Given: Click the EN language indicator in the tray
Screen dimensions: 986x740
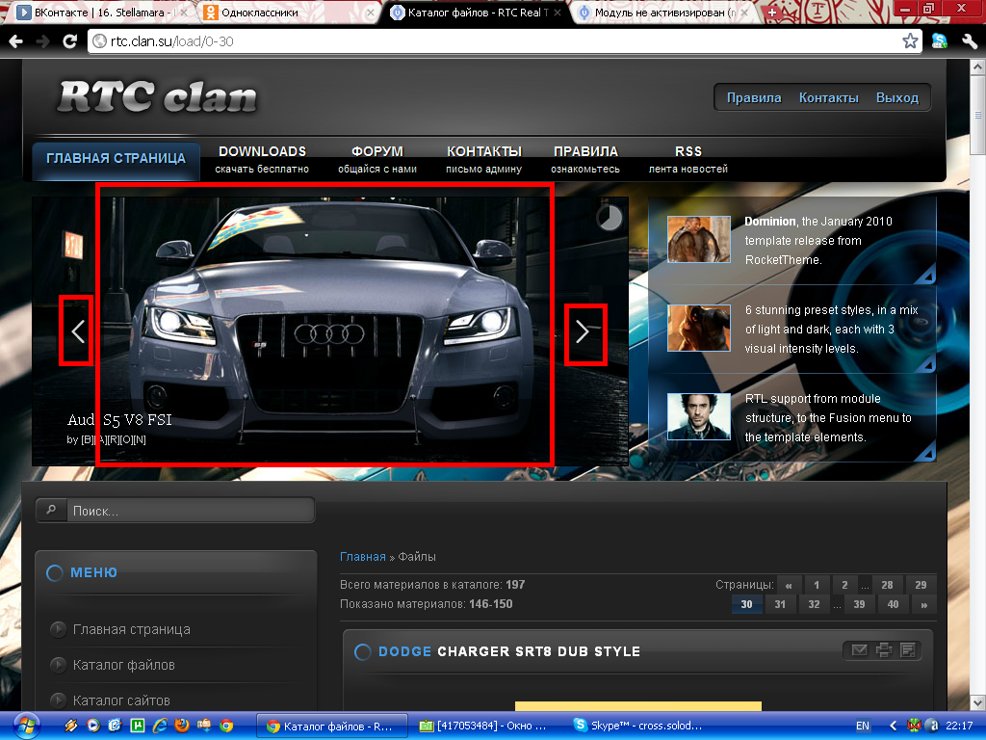Looking at the screenshot, I should pos(863,726).
